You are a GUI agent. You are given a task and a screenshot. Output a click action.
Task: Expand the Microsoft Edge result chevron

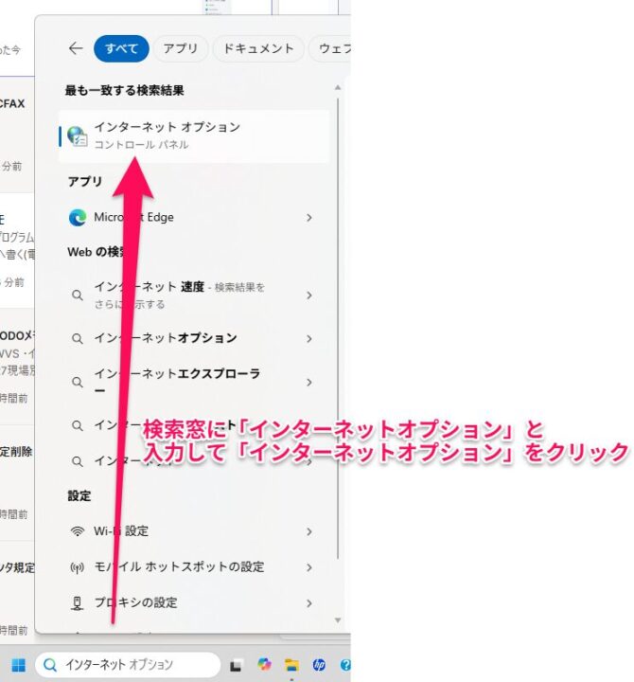tap(308, 218)
